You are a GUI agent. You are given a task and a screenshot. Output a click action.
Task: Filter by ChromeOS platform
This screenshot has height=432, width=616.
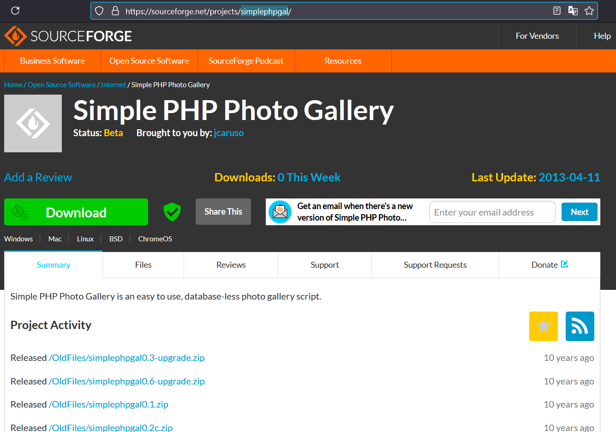coord(155,239)
